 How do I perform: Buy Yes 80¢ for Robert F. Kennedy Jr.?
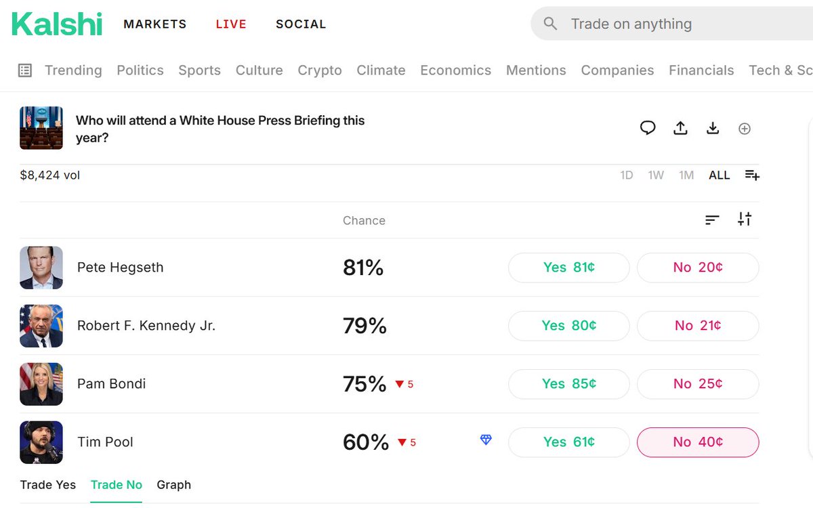569,326
